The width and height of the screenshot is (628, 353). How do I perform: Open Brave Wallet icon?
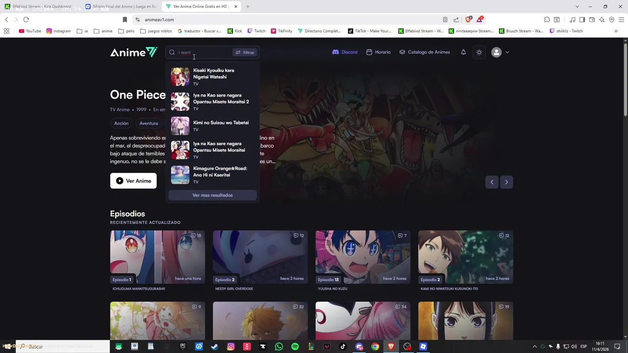pos(592,20)
